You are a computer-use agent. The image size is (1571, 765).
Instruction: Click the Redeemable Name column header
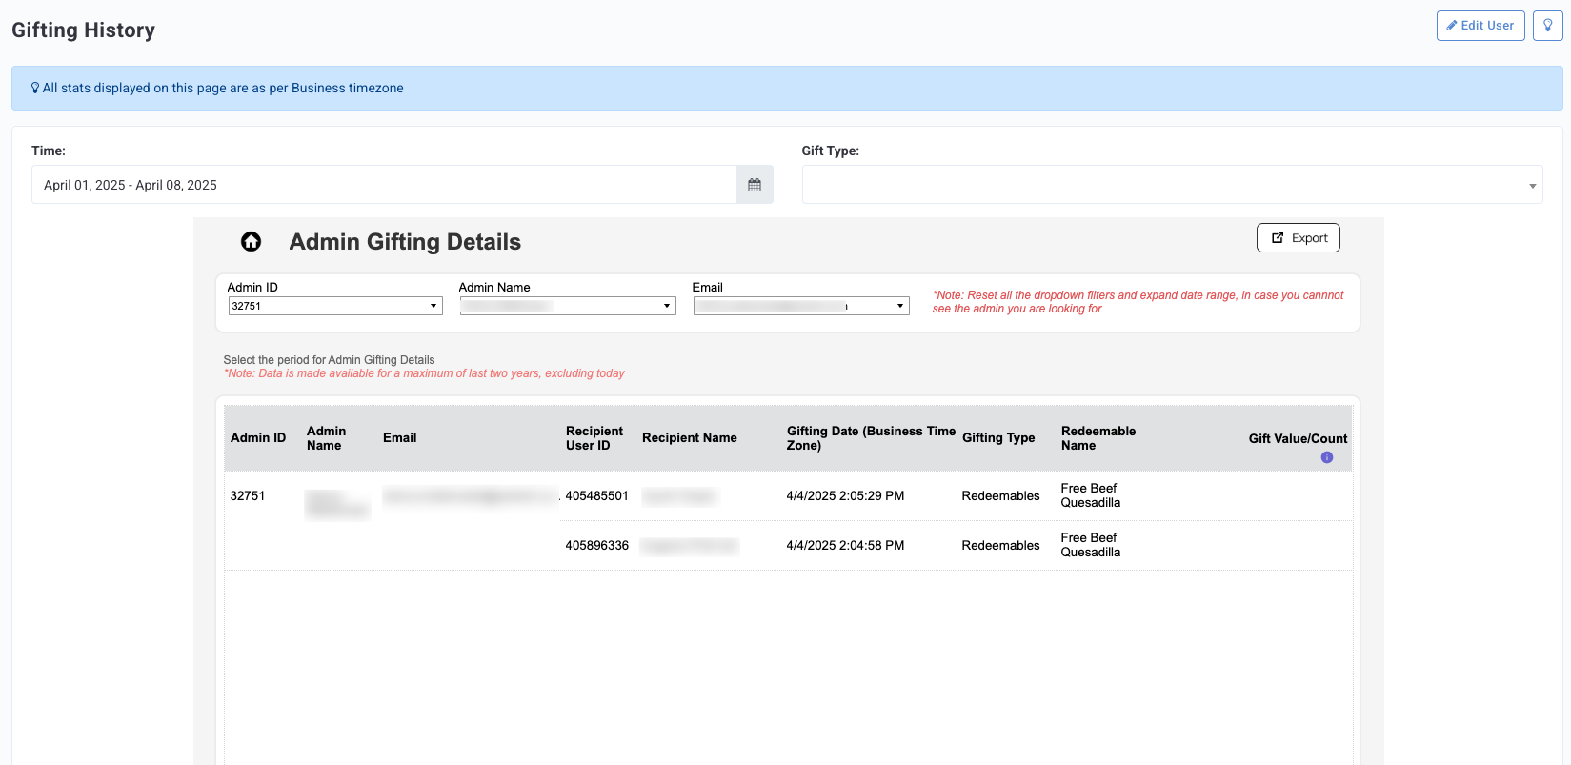point(1098,438)
